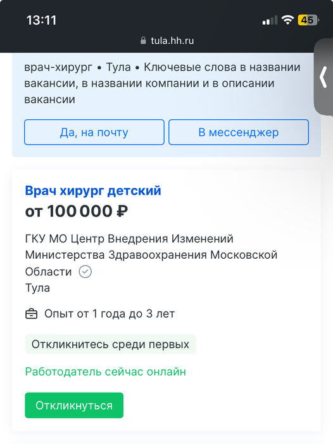333x444 pixels.
Task: Tap "Опыт от 1 года до 3 лет"
Action: (x=110, y=314)
